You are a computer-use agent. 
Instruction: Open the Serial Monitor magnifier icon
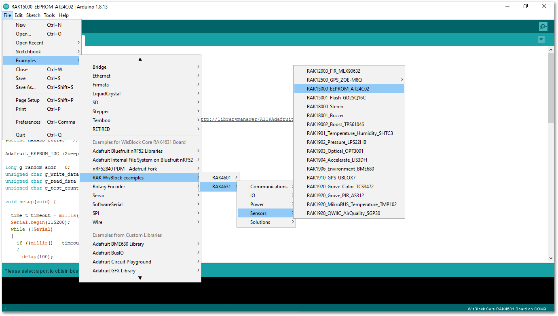coord(543,26)
